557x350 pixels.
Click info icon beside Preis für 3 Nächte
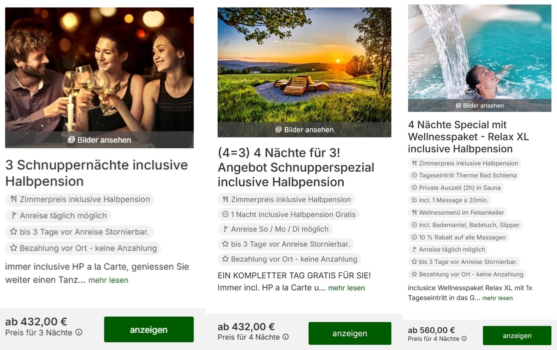click(x=79, y=333)
